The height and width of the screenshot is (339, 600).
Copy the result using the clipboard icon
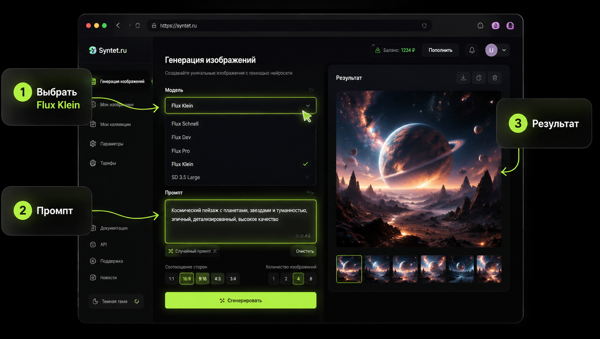tap(479, 78)
